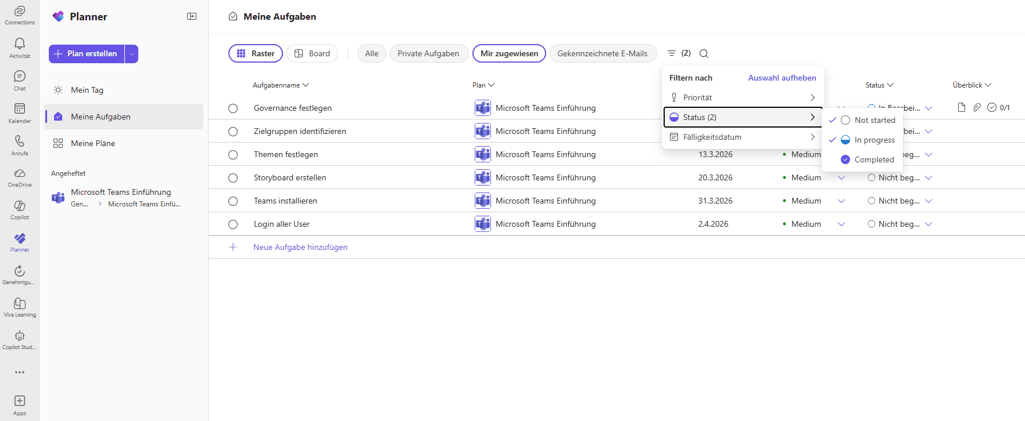The image size is (1025, 421).
Task: Open the Aktivität notifications bell
Action: [20, 48]
